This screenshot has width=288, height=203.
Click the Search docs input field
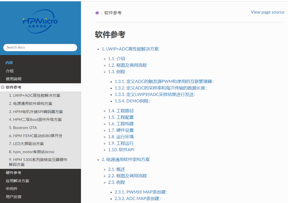[x=40, y=47]
